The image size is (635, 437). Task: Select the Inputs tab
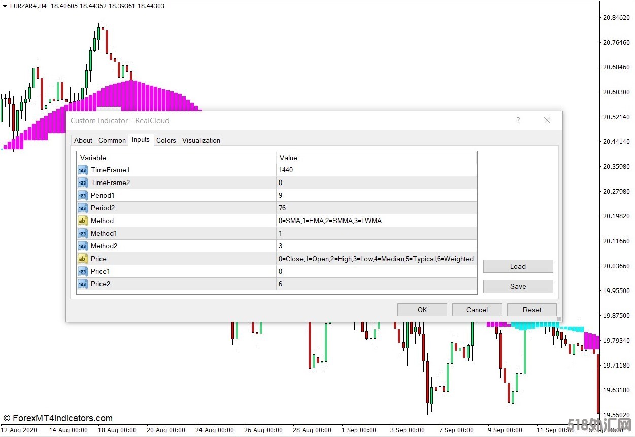point(141,140)
